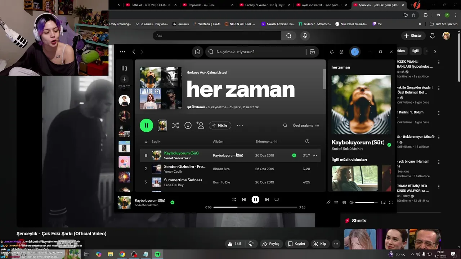Screen dimensions: 461x259
Task: Download the her zaman playlist
Action: click(188, 125)
